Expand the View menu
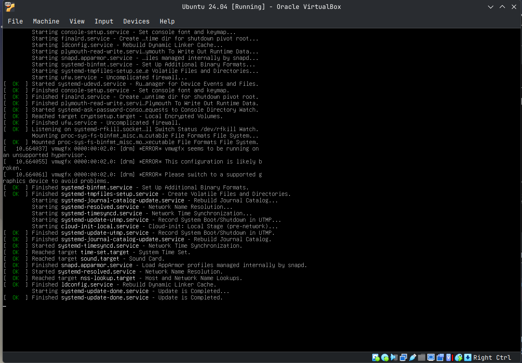This screenshot has width=522, height=363. pyautogui.click(x=77, y=21)
